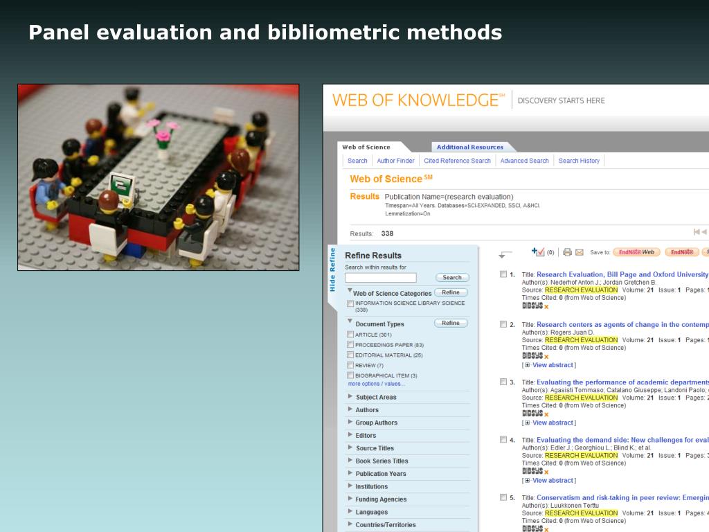This screenshot has height=532, width=709.
Task: Open the Cited Reference Search sub-tab
Action: (x=457, y=161)
